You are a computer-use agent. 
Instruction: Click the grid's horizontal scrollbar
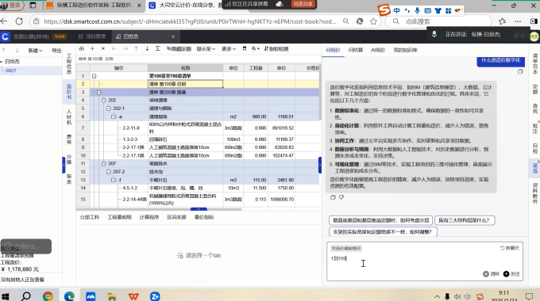click(159, 209)
